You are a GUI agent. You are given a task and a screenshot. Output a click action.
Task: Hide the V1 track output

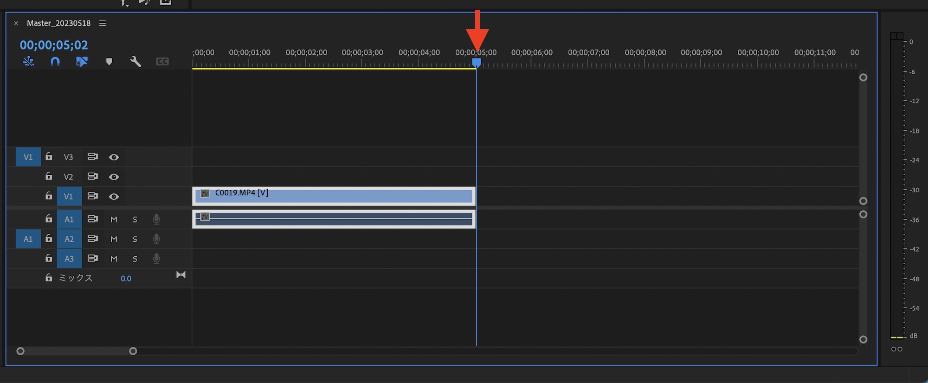(x=114, y=197)
